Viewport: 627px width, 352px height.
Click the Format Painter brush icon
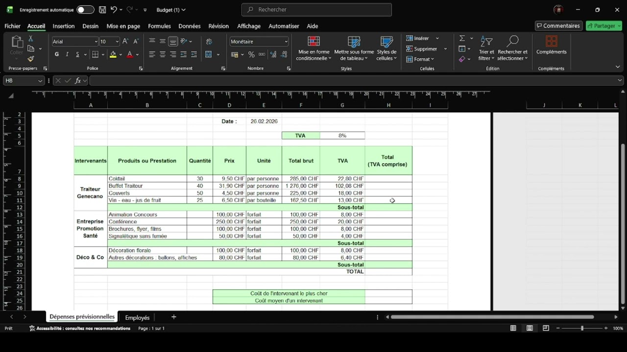pyautogui.click(x=30, y=59)
